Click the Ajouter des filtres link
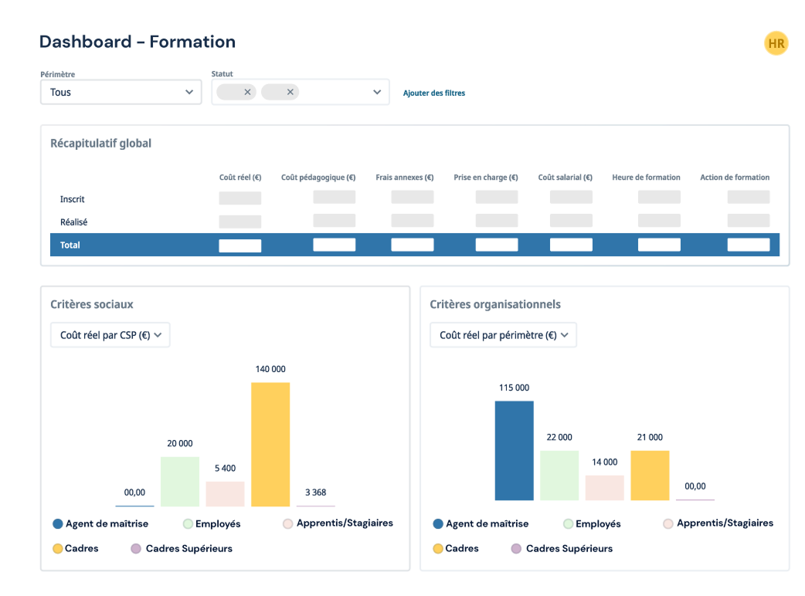This screenshot has width=805, height=596. point(434,93)
